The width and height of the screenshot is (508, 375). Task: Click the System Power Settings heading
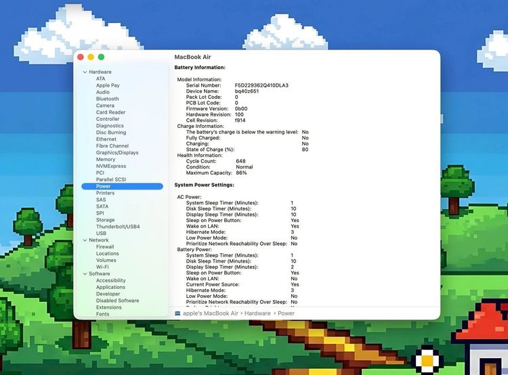click(204, 185)
